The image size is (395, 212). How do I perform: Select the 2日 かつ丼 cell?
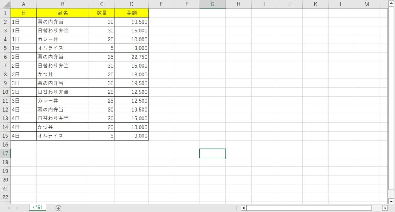tap(62, 75)
